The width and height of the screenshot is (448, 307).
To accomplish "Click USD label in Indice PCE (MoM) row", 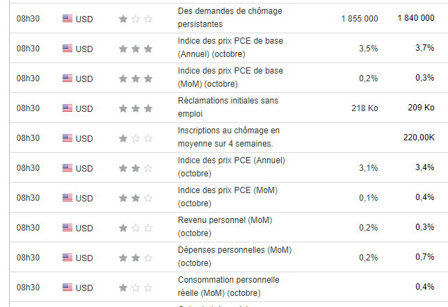I will click(x=84, y=198).
